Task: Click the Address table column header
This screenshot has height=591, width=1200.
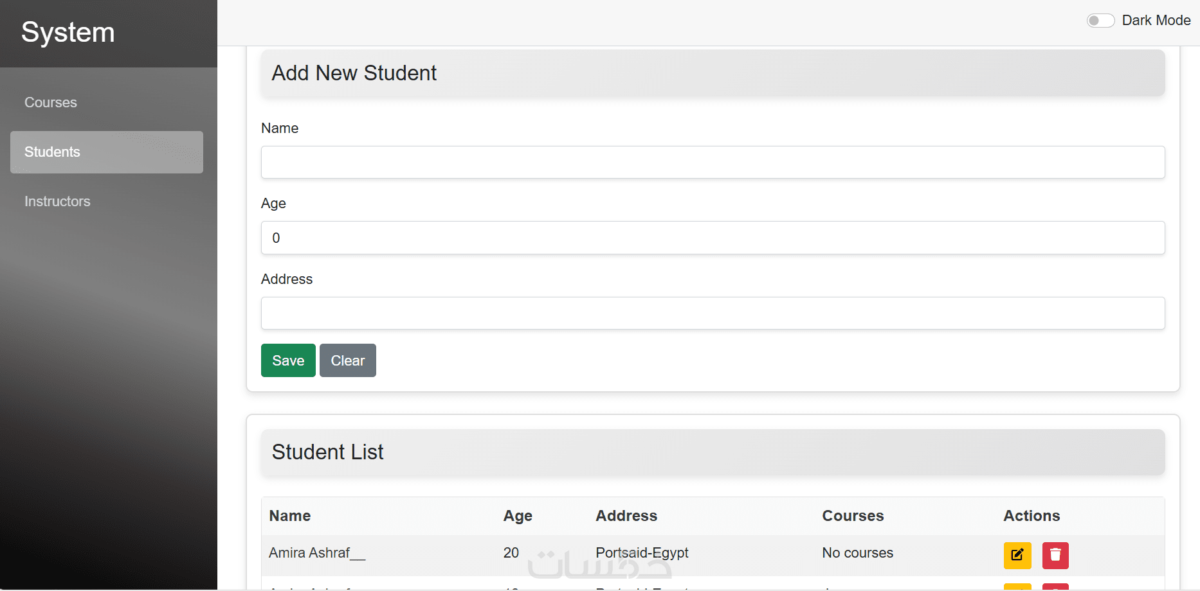Action: (626, 516)
